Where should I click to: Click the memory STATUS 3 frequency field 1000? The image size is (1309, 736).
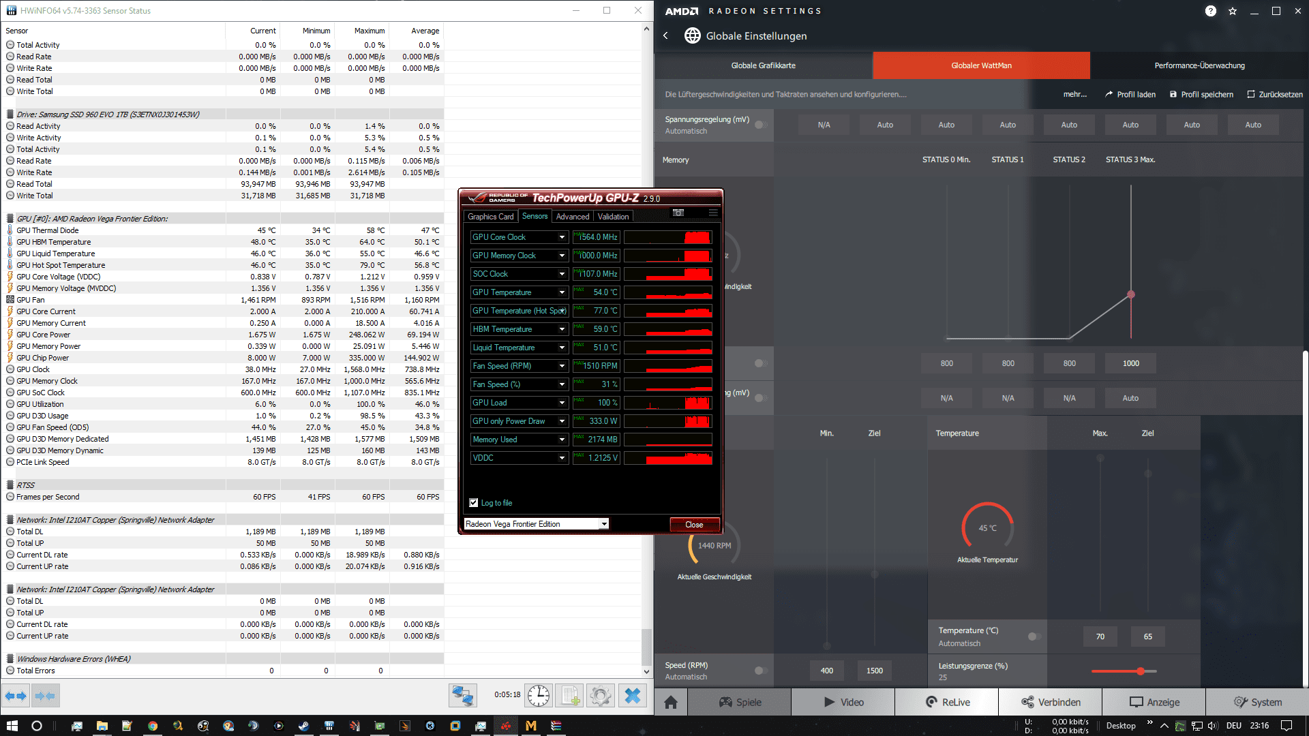tap(1131, 363)
